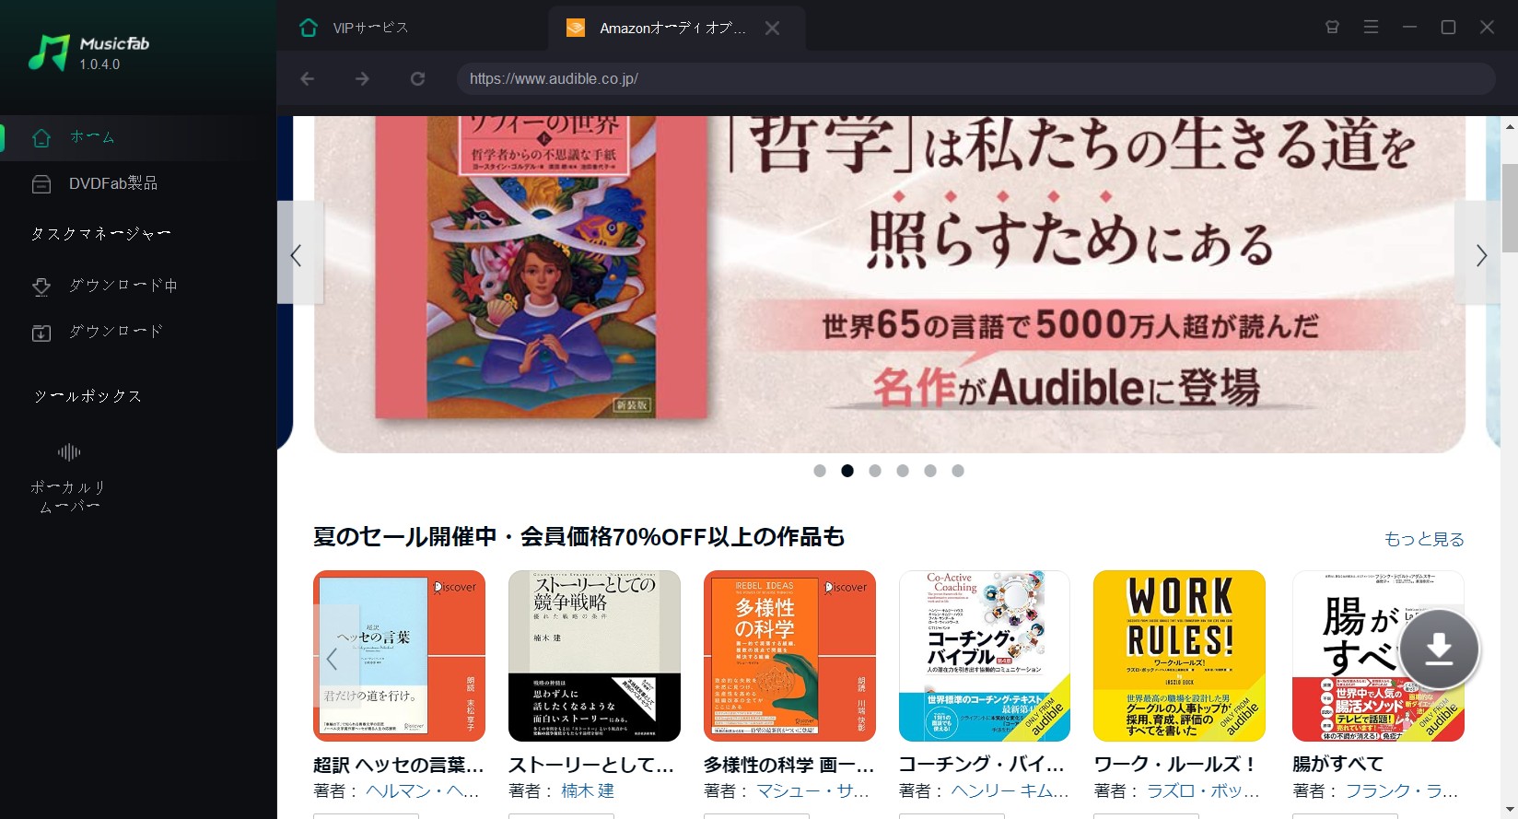The image size is (1518, 819).
Task: Open the ダウンロード finished list
Action: [138, 332]
